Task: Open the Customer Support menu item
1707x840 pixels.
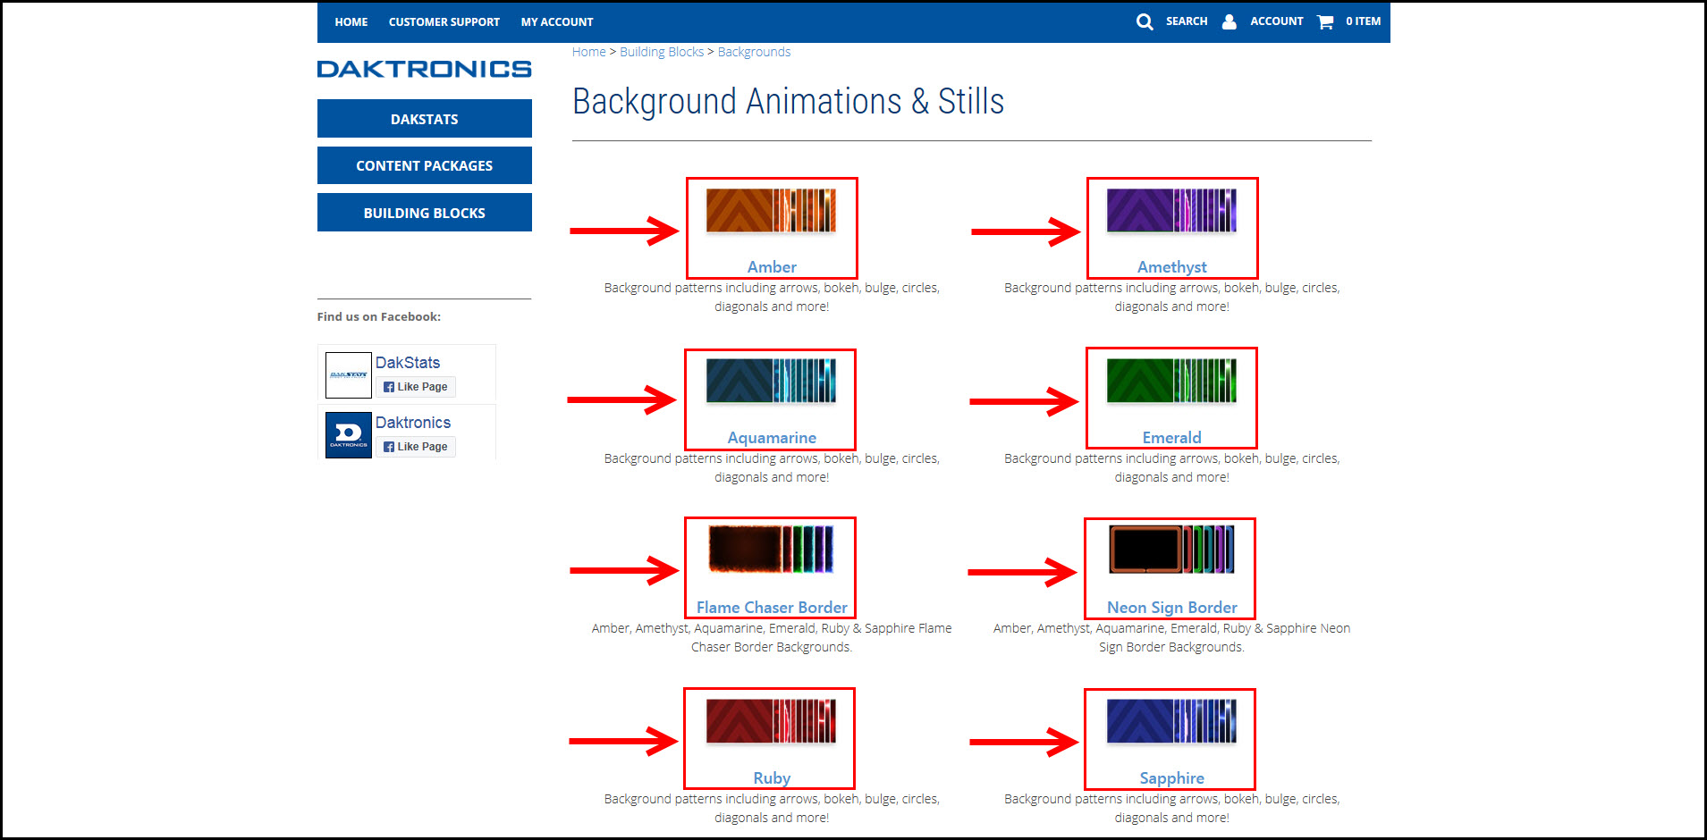Action: (x=444, y=22)
